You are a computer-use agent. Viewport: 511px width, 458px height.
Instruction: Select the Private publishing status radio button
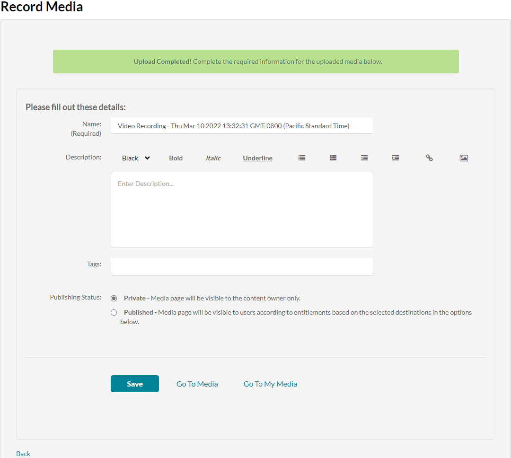coord(114,298)
